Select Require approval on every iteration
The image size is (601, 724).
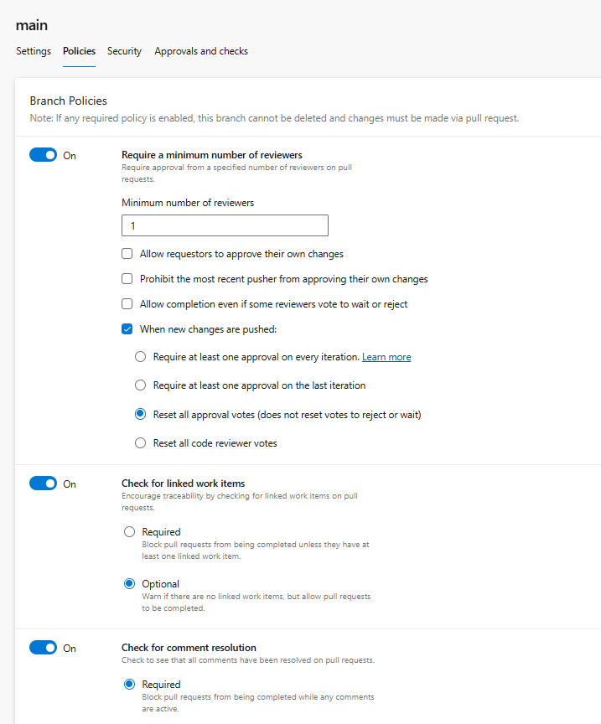tap(141, 357)
